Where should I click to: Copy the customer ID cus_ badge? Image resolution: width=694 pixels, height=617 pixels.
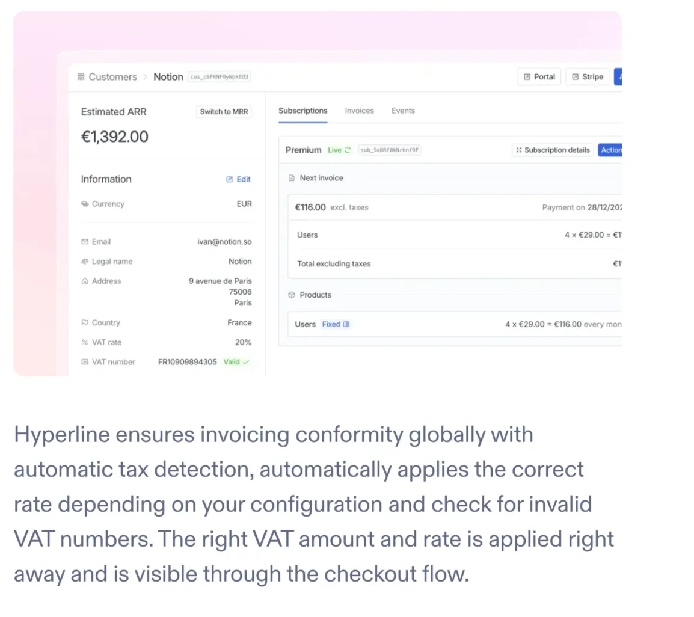(x=220, y=76)
